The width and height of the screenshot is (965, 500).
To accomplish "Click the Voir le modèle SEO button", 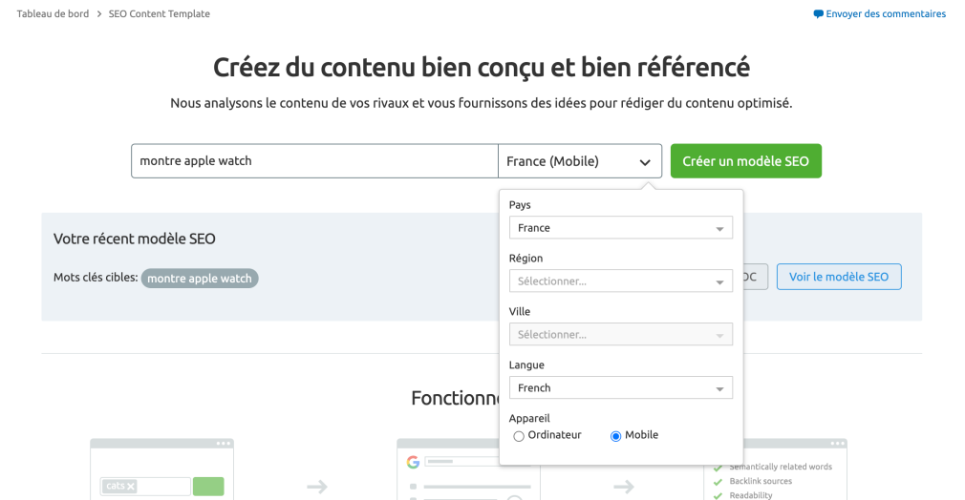I will tap(839, 277).
